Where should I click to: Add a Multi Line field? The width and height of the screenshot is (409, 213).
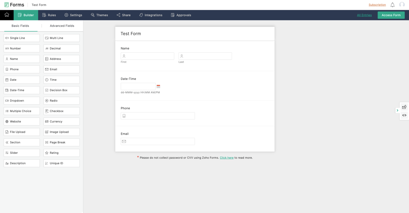pos(62,38)
